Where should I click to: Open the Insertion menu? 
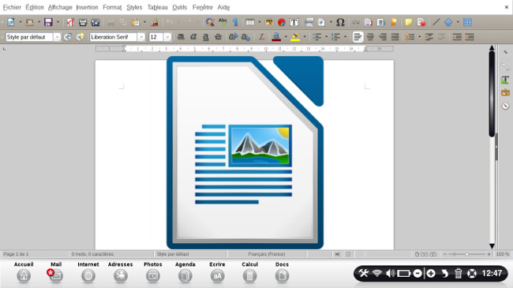(87, 7)
